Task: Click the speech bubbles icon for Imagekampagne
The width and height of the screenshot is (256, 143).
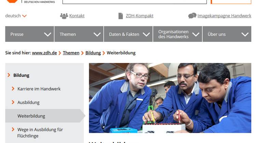Action: tap(192, 16)
